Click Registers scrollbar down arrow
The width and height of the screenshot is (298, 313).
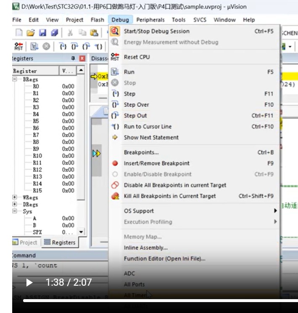[81, 232]
